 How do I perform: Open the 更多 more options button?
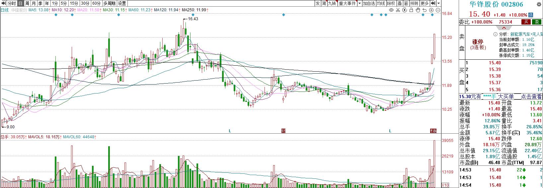[425, 3]
